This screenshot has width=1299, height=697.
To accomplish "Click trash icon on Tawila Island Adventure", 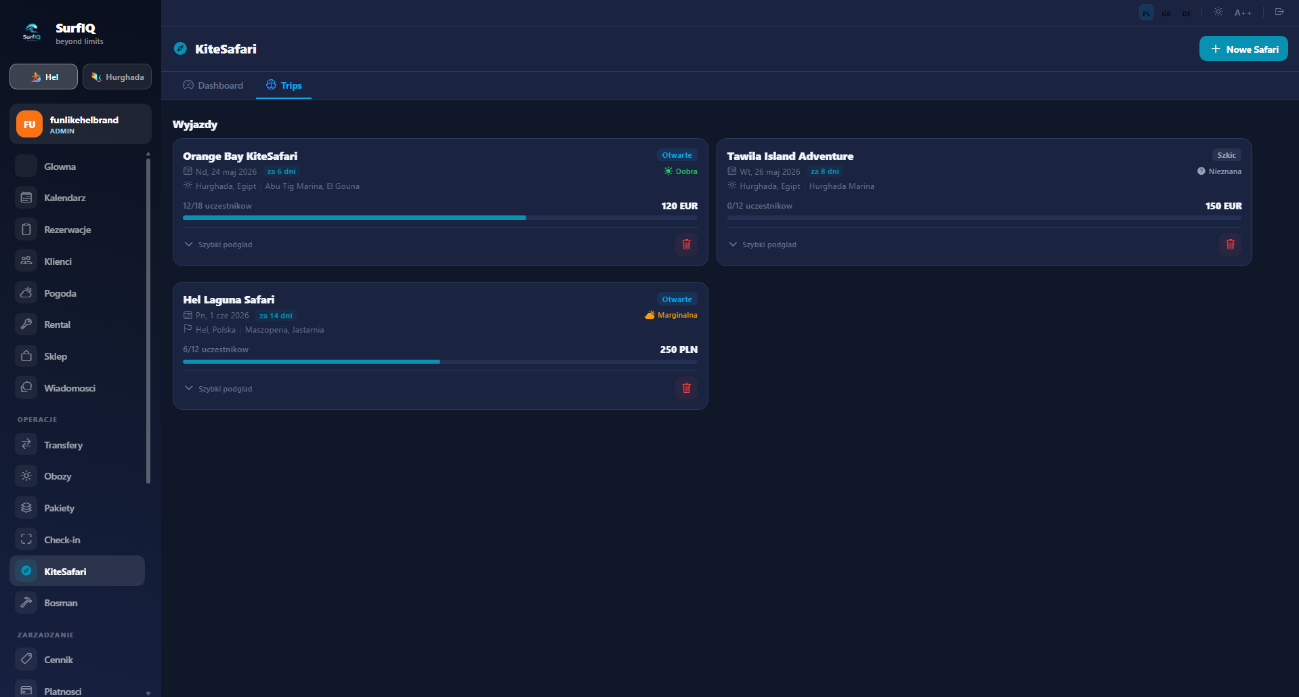I will tap(1230, 245).
